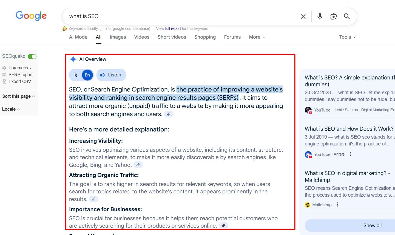Open three-dot menu for Ahrefs result
Viewport: 395px width, 235px height.
coord(350,154)
